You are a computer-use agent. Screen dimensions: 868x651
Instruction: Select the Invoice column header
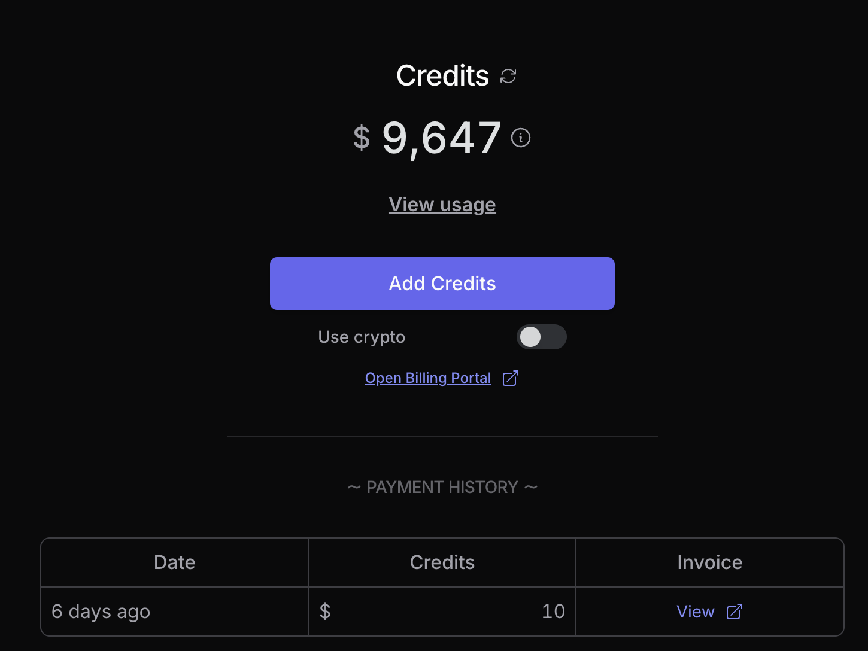(x=710, y=562)
